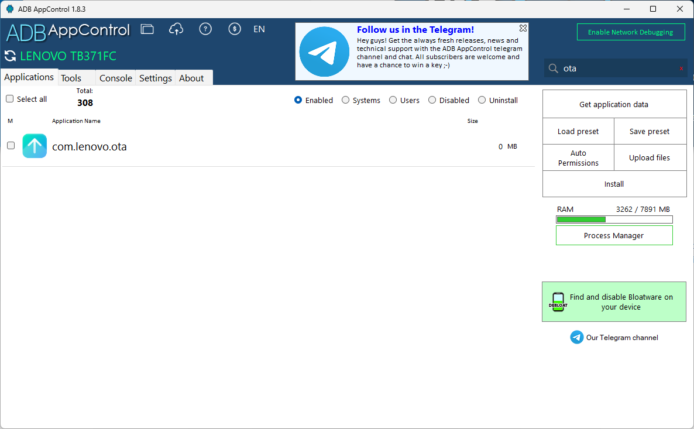The image size is (694, 429).
Task: Open the folder icon in header
Action: click(147, 29)
